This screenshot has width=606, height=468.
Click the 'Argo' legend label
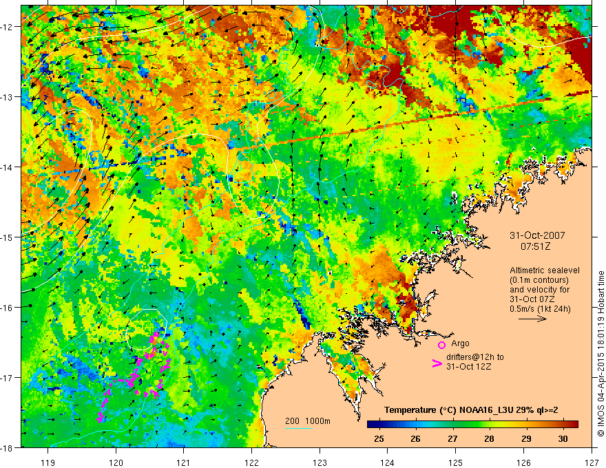(x=460, y=343)
